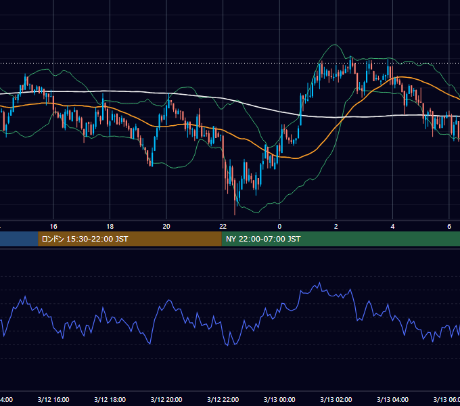
Task: Click the hour label 16 on the upper axis
Action: click(53, 227)
